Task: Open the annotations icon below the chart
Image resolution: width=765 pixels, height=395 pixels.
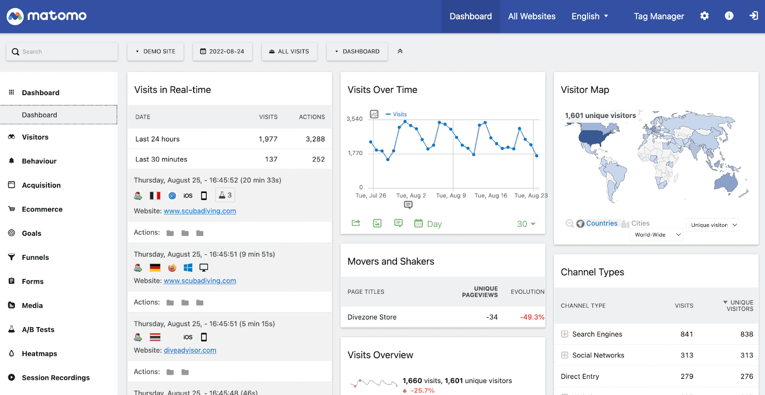Action: [398, 223]
